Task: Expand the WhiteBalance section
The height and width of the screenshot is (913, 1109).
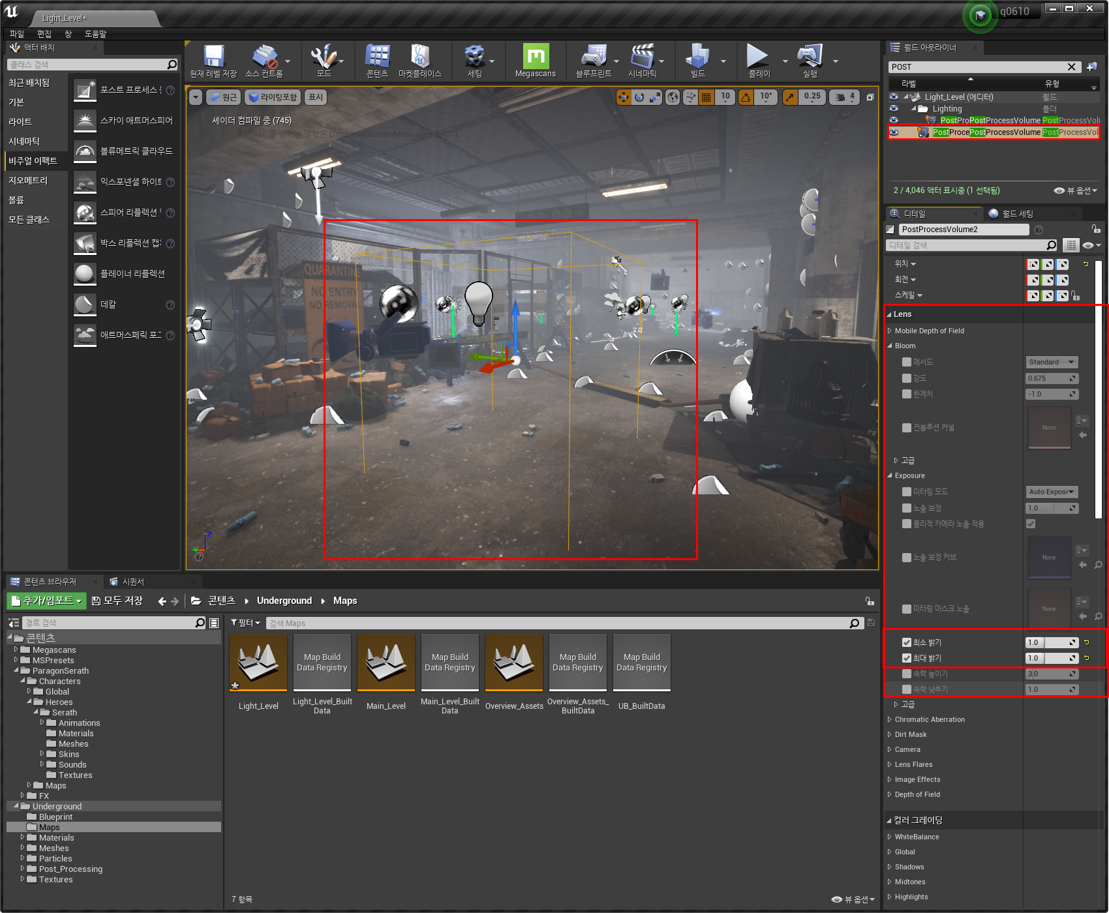Action: pos(890,837)
